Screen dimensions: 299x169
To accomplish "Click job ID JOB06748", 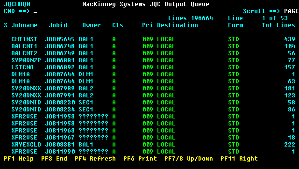I will click(x=60, y=46).
